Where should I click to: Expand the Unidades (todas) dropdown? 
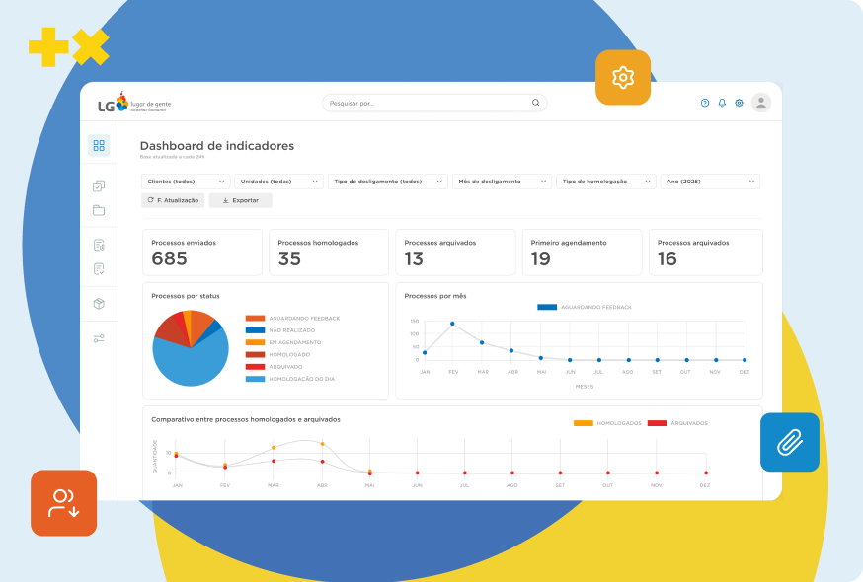click(x=278, y=182)
